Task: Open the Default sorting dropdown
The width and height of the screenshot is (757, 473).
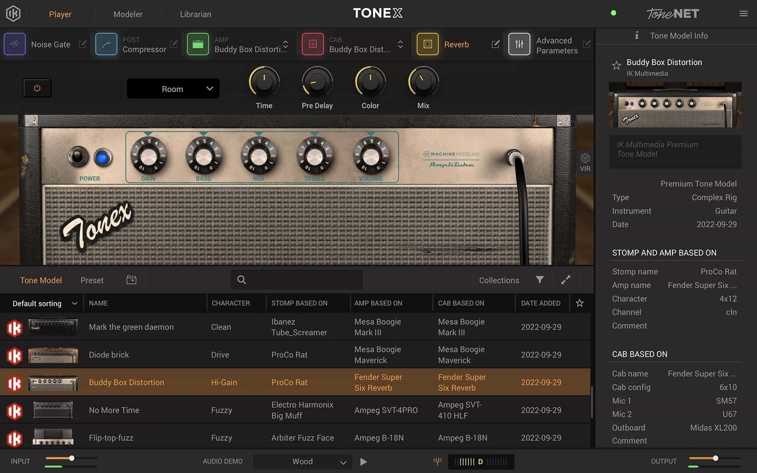Action: 45,304
